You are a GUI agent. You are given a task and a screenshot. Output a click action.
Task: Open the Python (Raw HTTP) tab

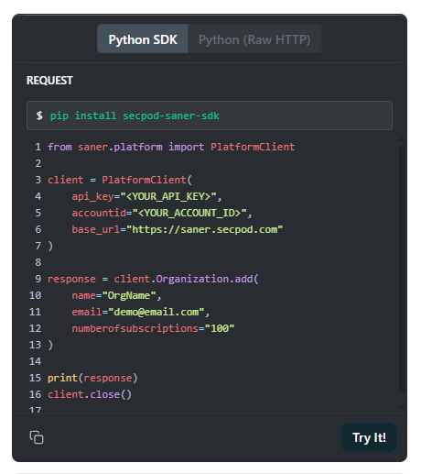[254, 39]
